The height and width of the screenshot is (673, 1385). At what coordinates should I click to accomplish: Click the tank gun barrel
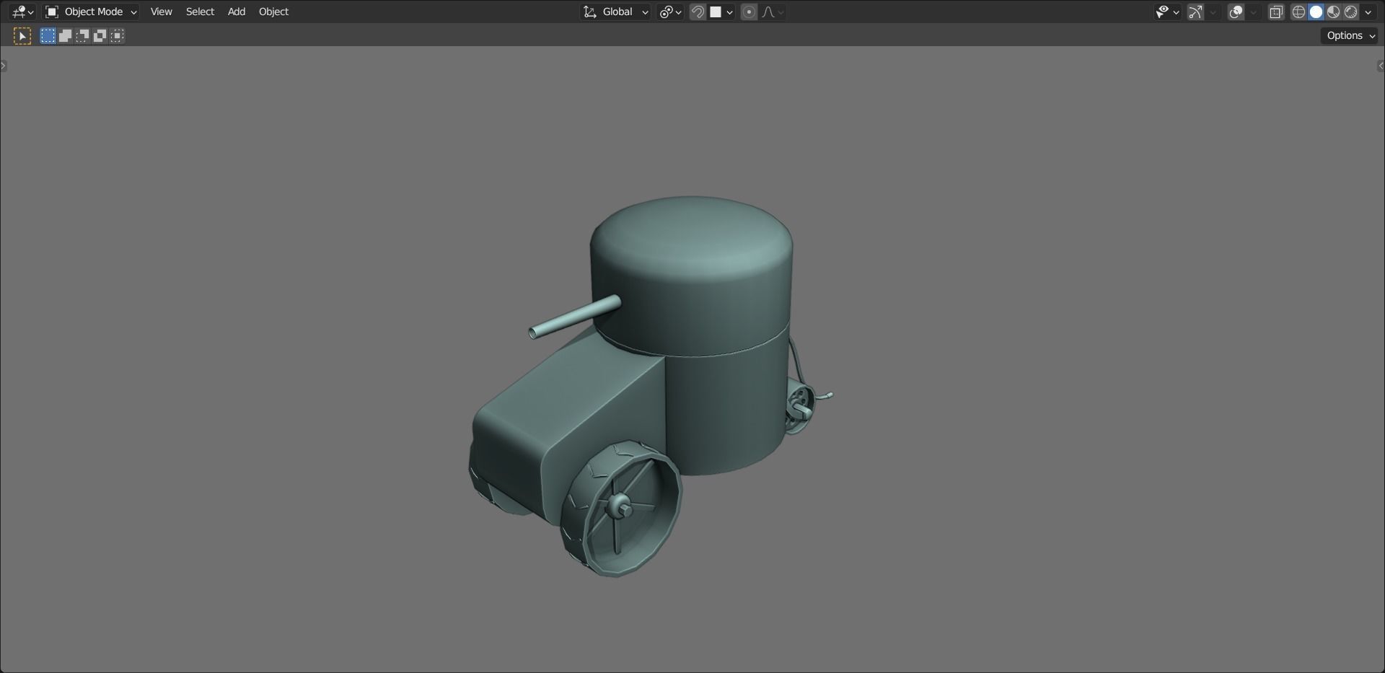(x=575, y=317)
